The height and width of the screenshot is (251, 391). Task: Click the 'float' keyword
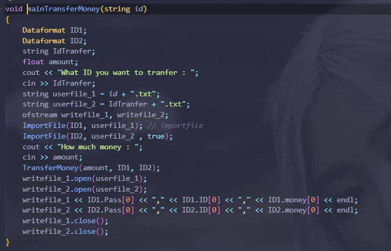click(x=33, y=62)
